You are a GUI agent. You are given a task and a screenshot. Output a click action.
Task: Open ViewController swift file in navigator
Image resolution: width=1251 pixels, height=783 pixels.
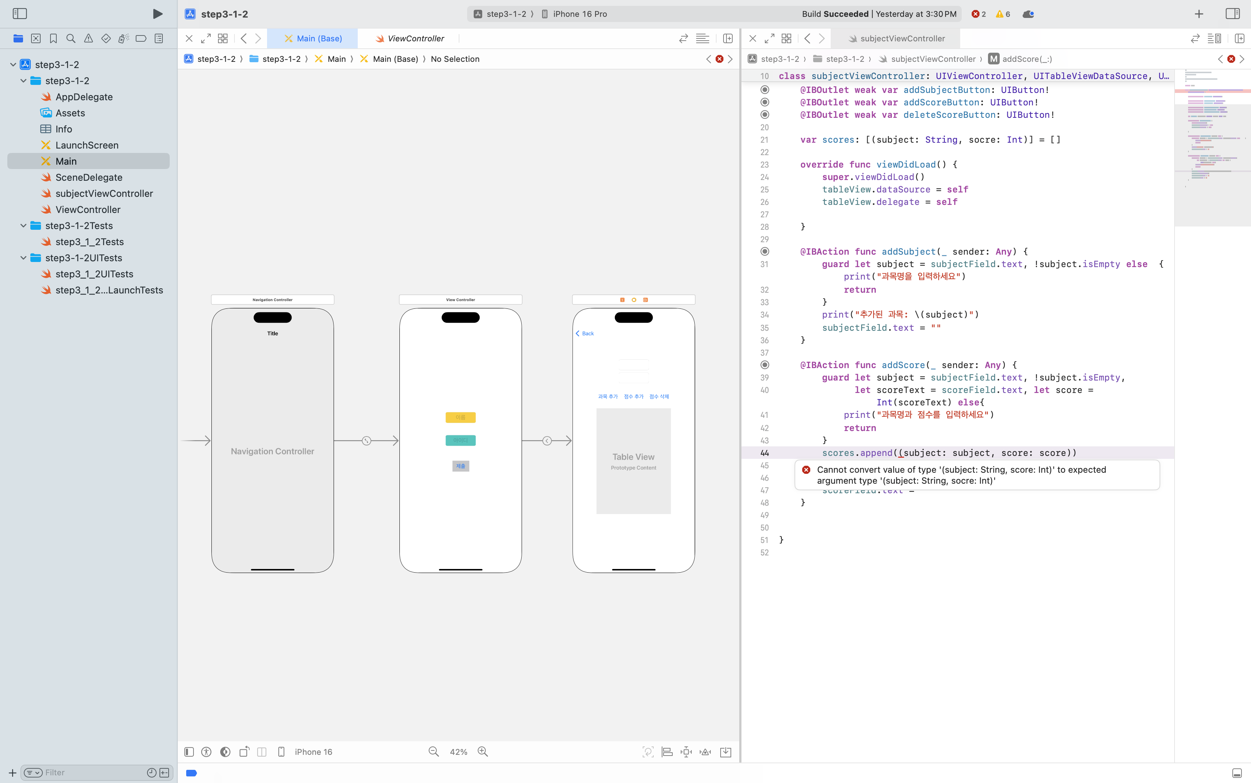click(88, 209)
